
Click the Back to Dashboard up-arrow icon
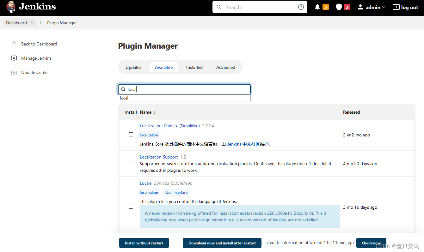tap(14, 44)
